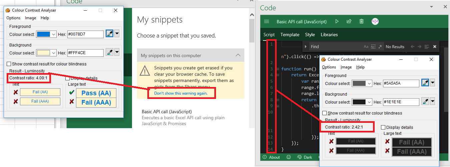This screenshot has width=450, height=167.
Task: Toggle find in selection icon
Action: tap(427, 47)
